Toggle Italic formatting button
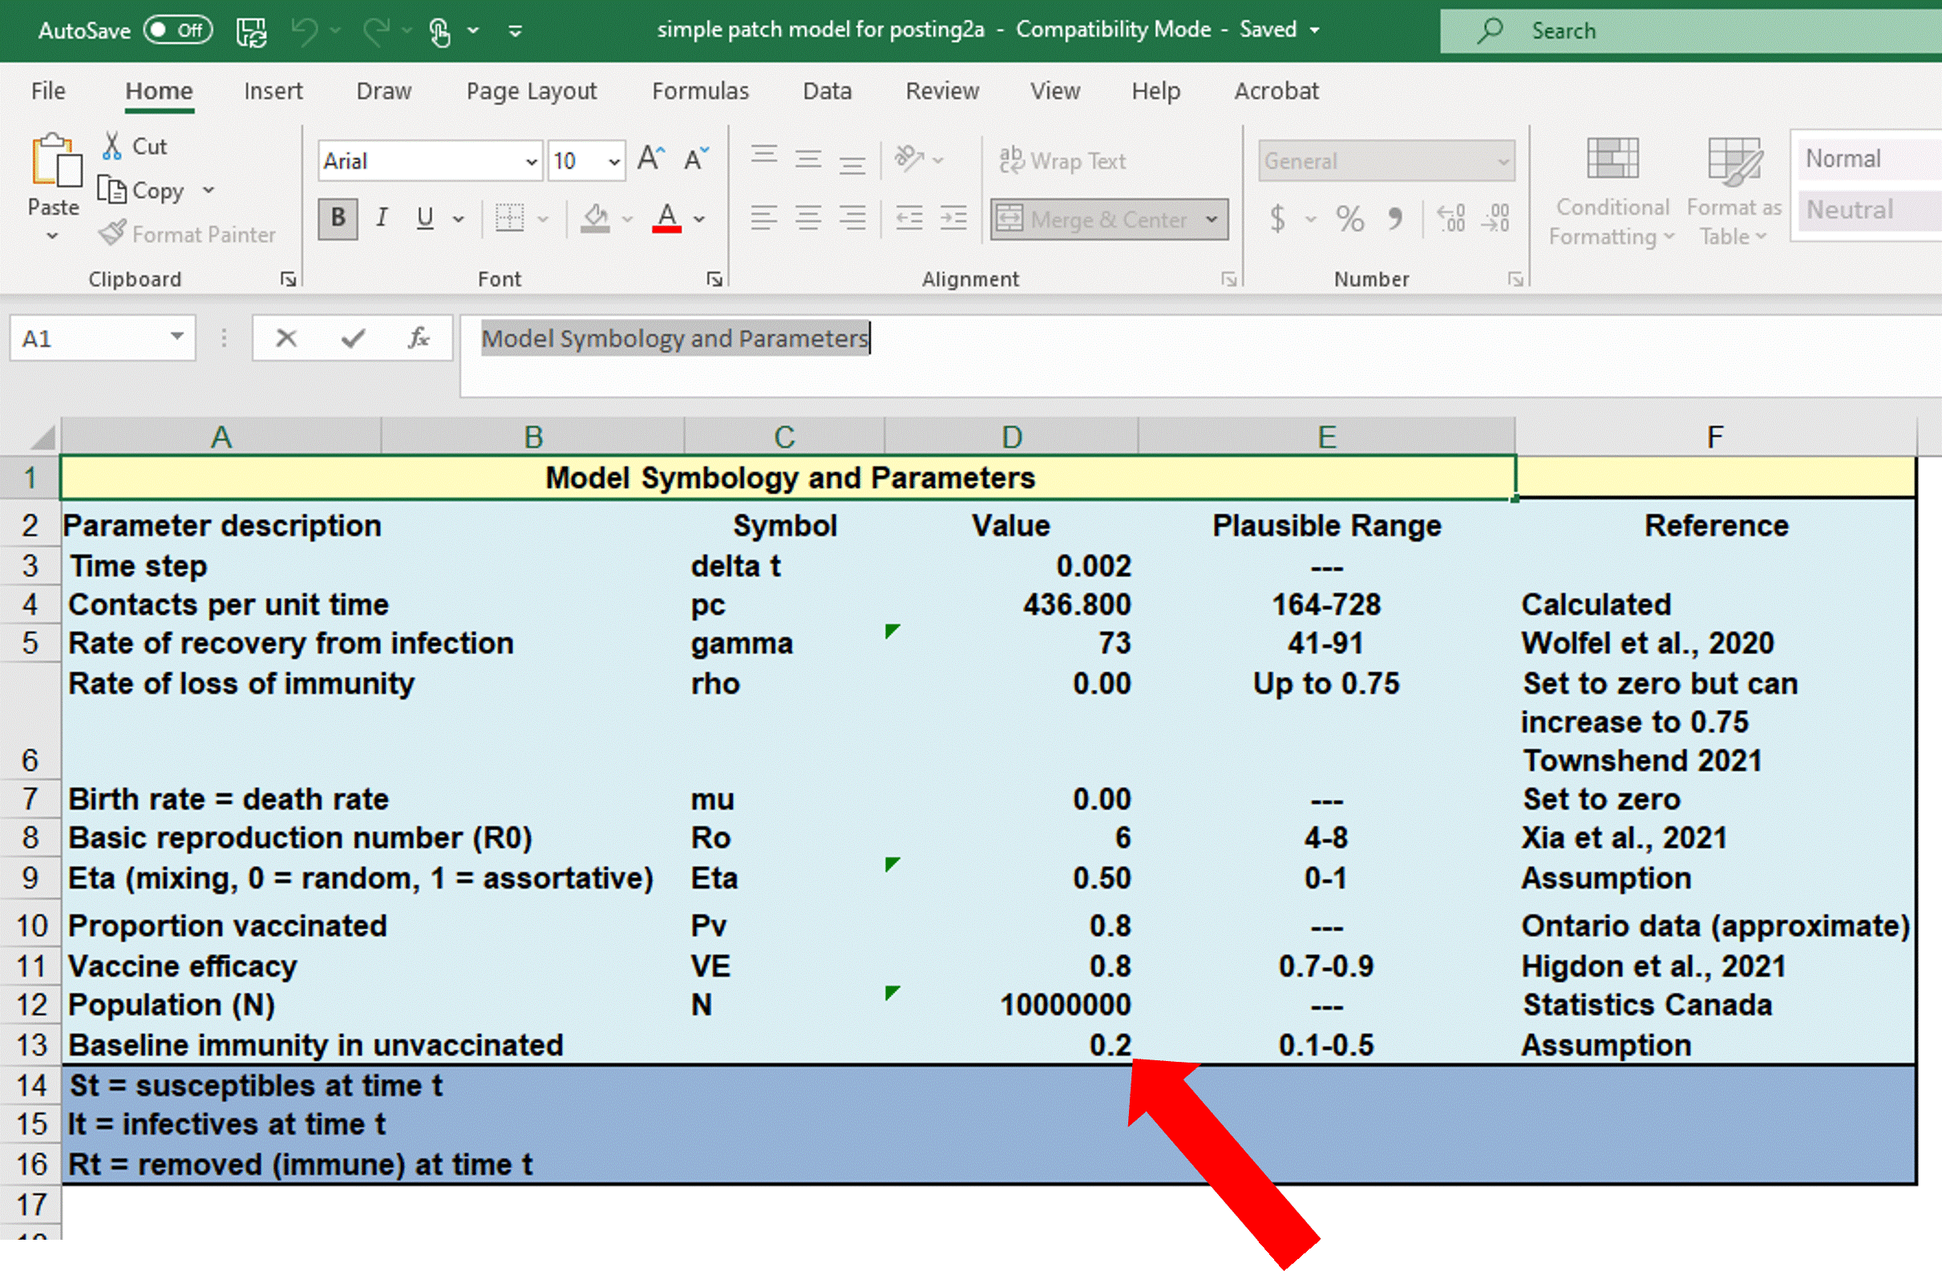1942x1271 pixels. pyautogui.click(x=381, y=218)
